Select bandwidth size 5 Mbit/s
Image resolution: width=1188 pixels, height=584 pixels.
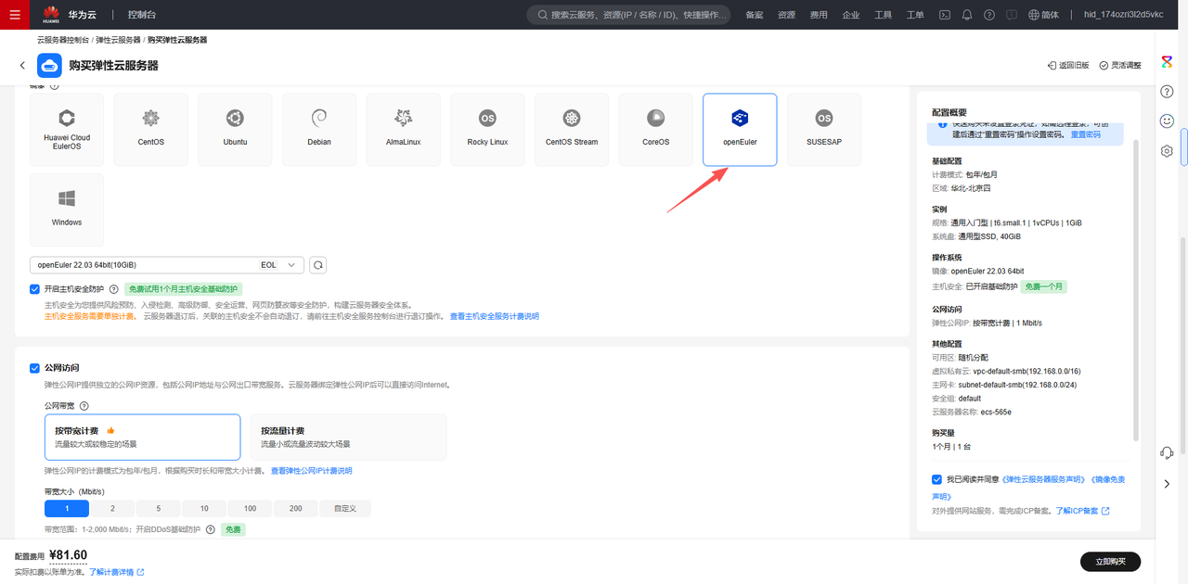tap(159, 508)
